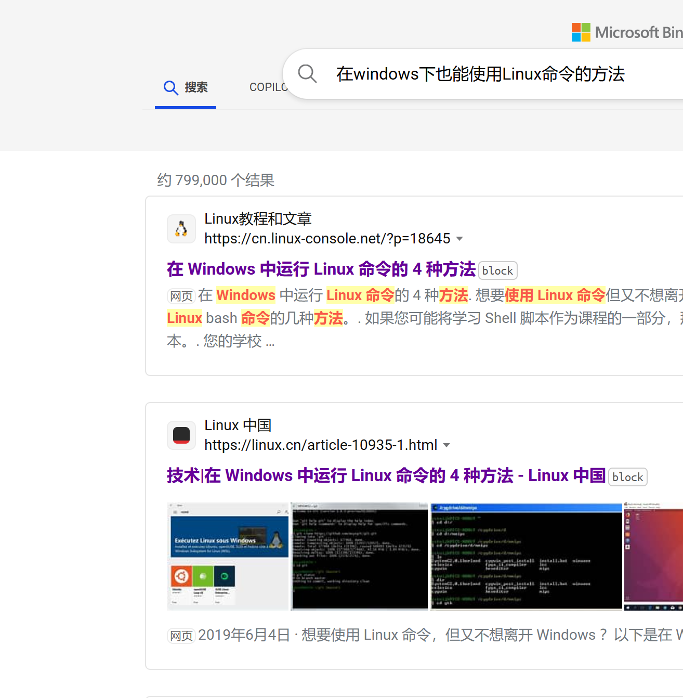
Task: Click the https://linux.cn/article-10935-1.html URL
Action: (x=321, y=445)
